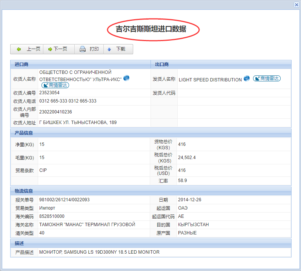Click the 描述 section header
This screenshot has height=271, width=301.
click(x=19, y=243)
